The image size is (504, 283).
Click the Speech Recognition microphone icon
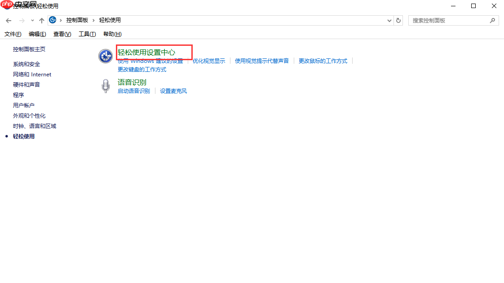(x=105, y=85)
